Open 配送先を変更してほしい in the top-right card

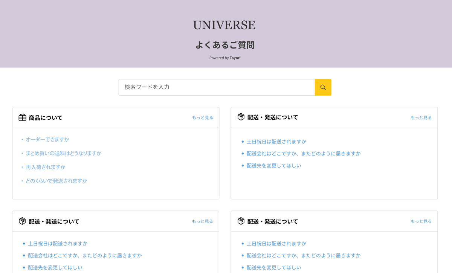point(274,166)
